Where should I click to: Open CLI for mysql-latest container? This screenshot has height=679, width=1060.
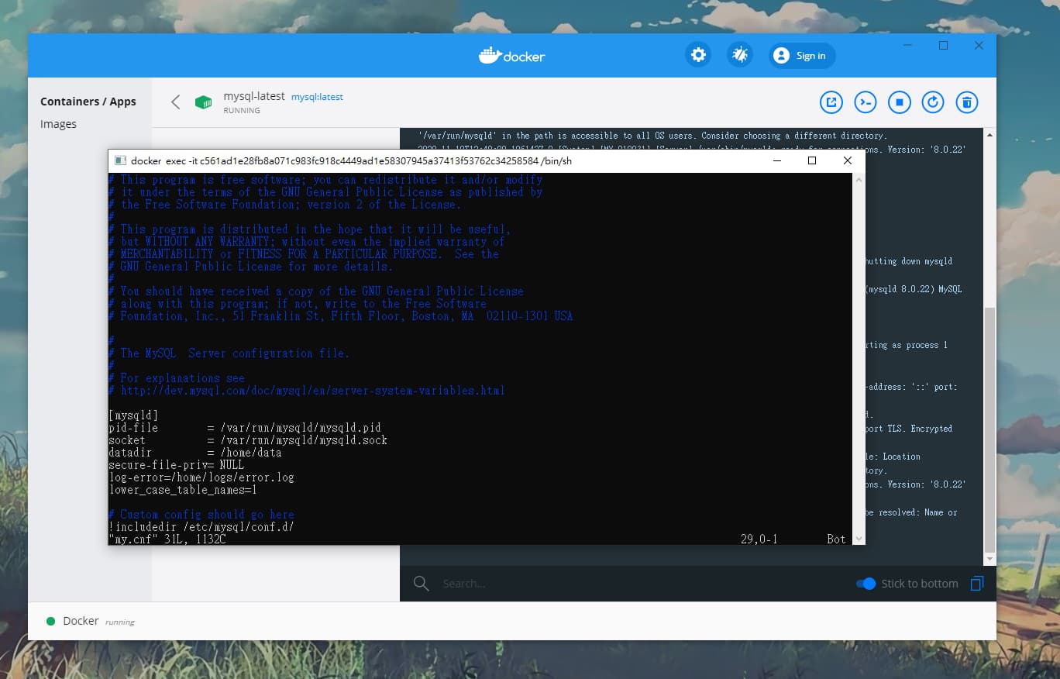point(866,102)
